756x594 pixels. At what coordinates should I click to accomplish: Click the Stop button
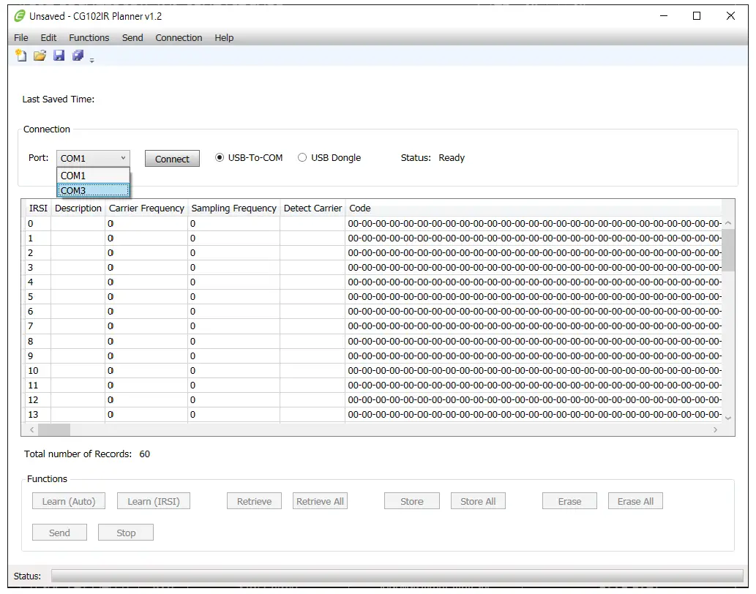[x=126, y=533]
